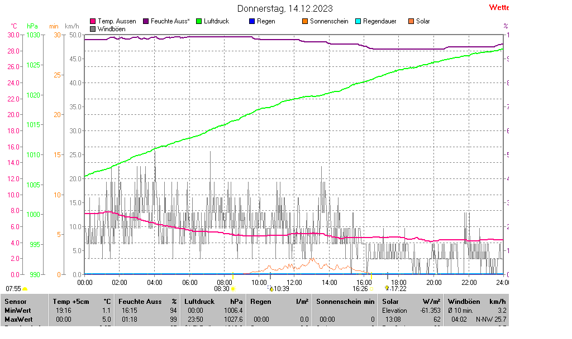
Task: Click the green Luftdruck legend swatch
Action: [198, 21]
